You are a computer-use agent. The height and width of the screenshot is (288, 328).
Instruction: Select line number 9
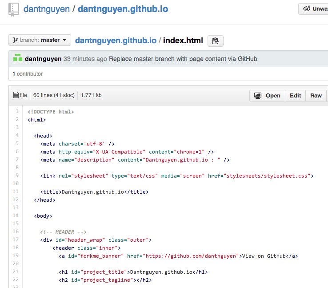pyautogui.click(x=17, y=175)
